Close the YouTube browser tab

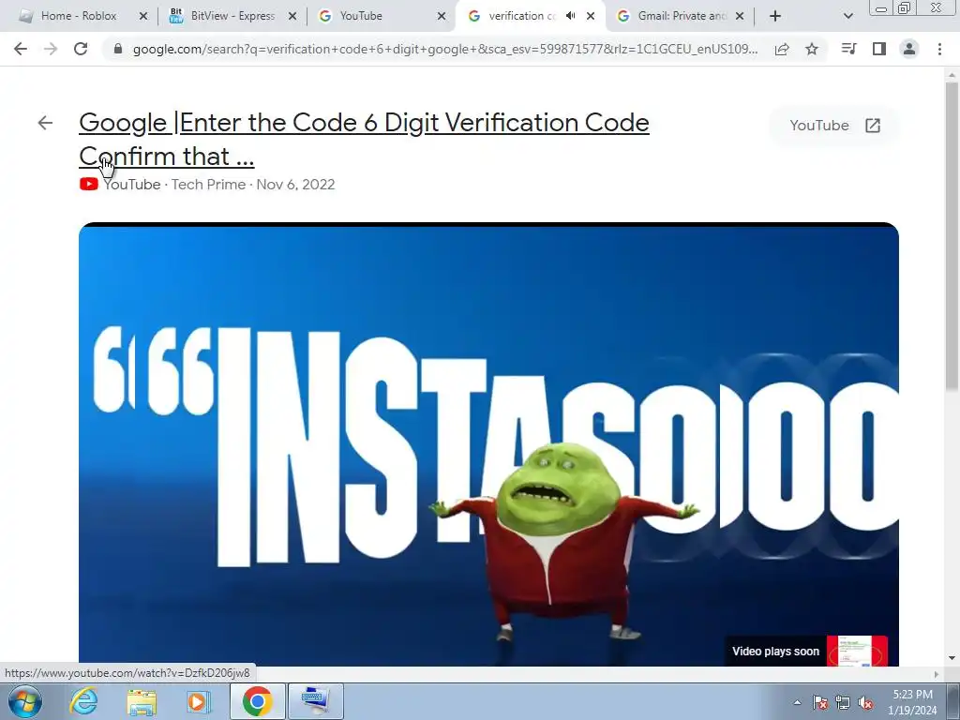coord(442,16)
